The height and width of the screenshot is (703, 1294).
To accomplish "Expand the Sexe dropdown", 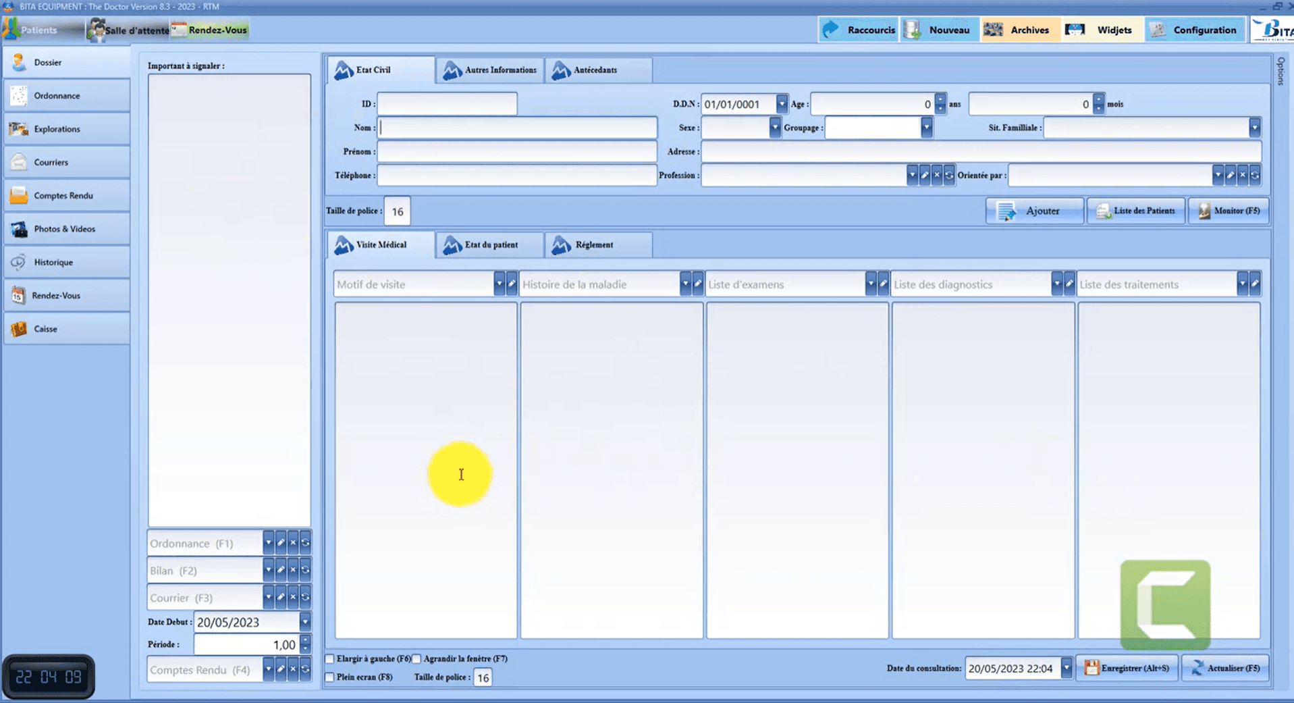I will (774, 128).
